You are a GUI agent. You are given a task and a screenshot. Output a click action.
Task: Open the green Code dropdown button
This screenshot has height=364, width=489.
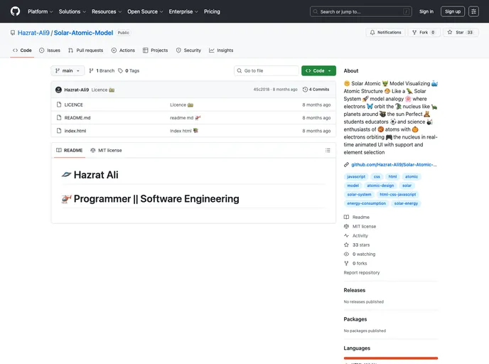click(318, 71)
